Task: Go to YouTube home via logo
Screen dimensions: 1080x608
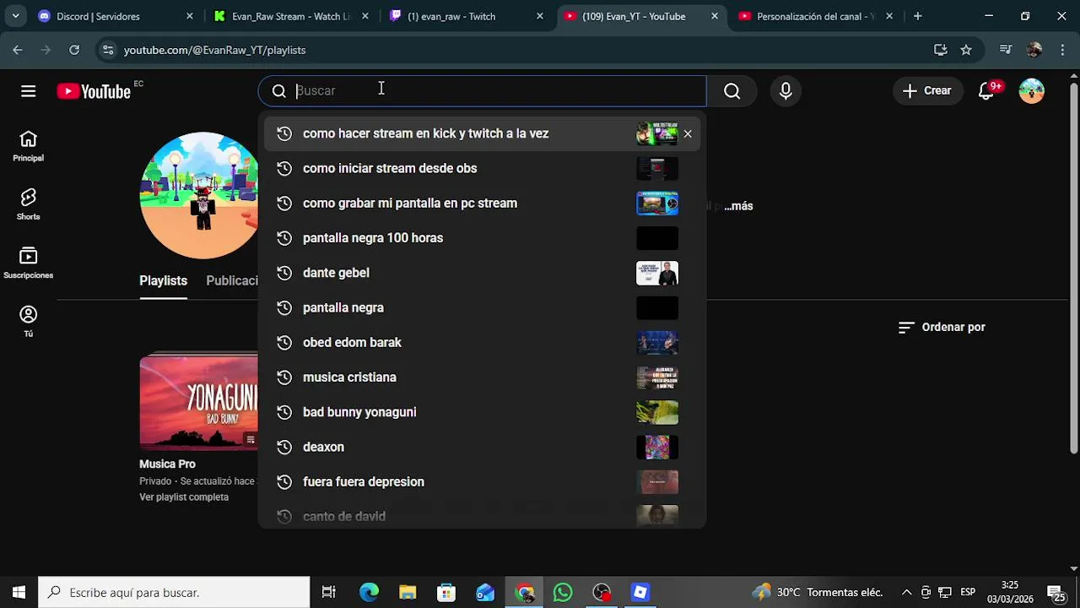Action: [x=94, y=91]
